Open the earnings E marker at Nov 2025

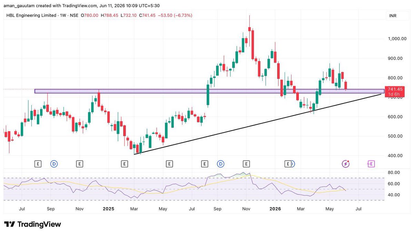[x=246, y=164]
